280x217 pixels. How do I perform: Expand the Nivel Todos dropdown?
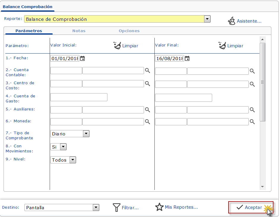pyautogui.click(x=73, y=160)
